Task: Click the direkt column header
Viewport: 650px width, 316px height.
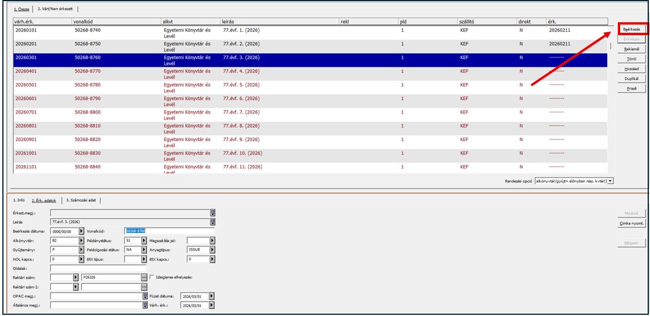Action: click(x=531, y=21)
